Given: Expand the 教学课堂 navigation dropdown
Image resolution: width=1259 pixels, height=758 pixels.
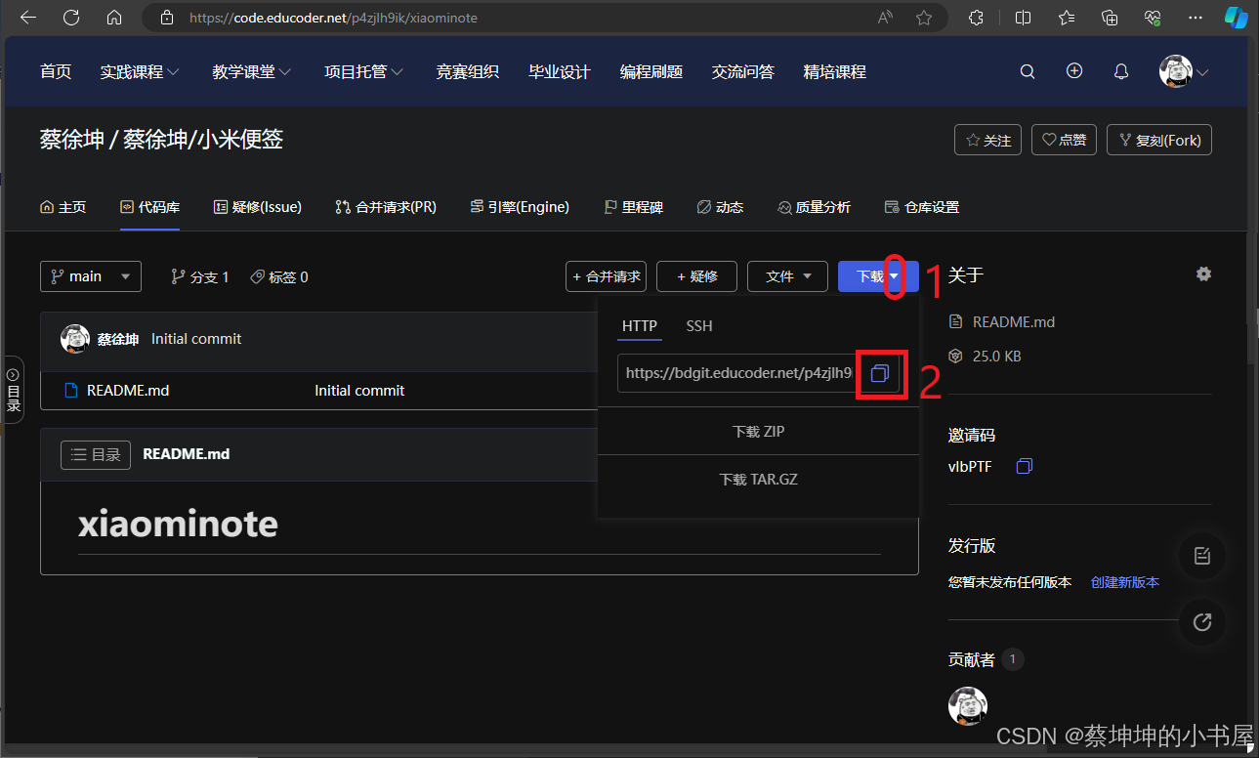Looking at the screenshot, I should [252, 71].
